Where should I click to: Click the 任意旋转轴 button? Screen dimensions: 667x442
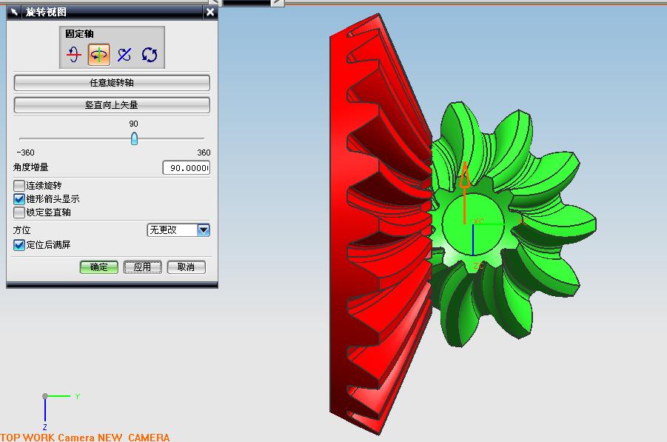click(112, 82)
